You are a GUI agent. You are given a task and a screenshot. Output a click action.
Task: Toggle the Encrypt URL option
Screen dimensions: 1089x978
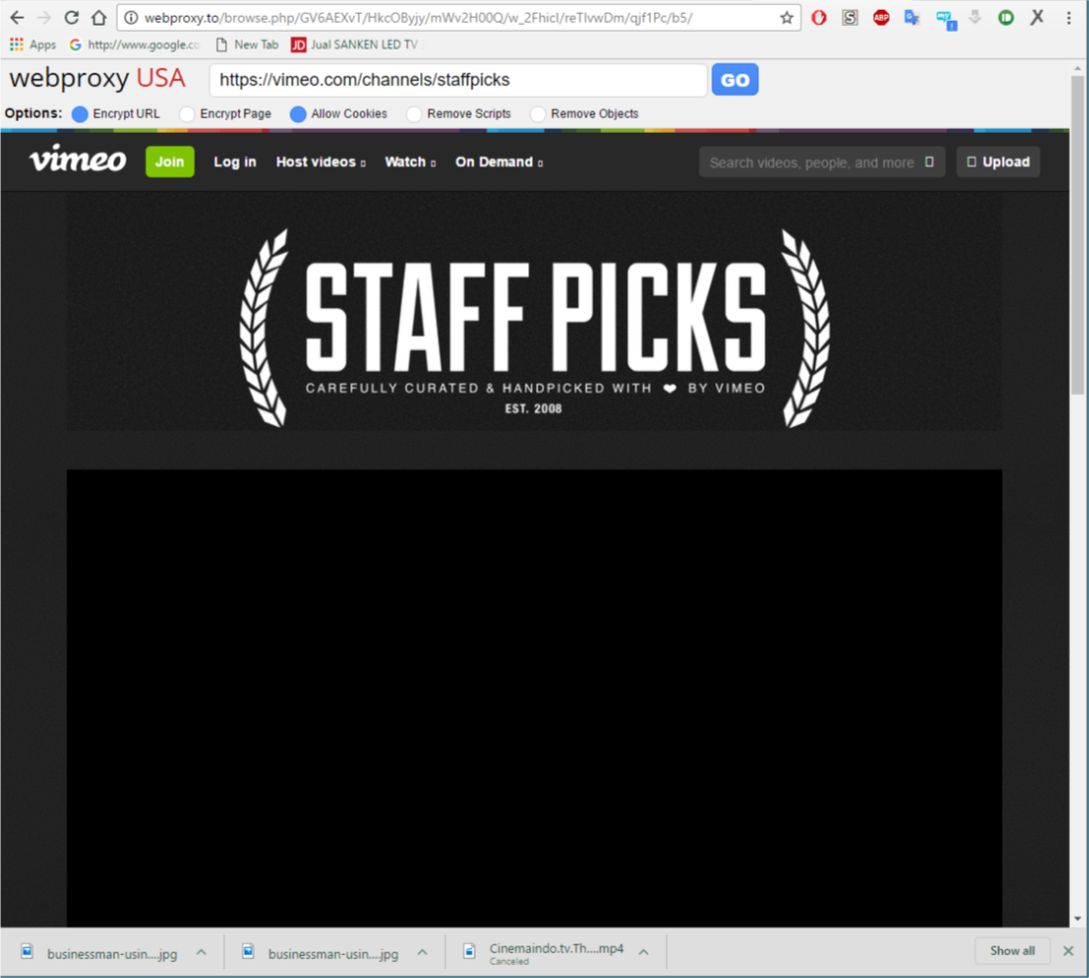pos(80,114)
